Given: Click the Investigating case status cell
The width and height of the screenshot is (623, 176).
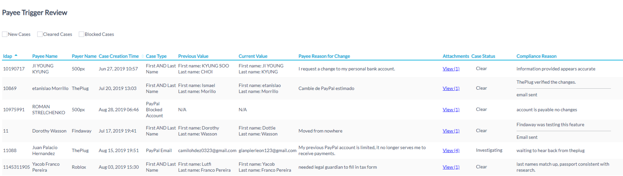Looking at the screenshot, I should point(489,150).
